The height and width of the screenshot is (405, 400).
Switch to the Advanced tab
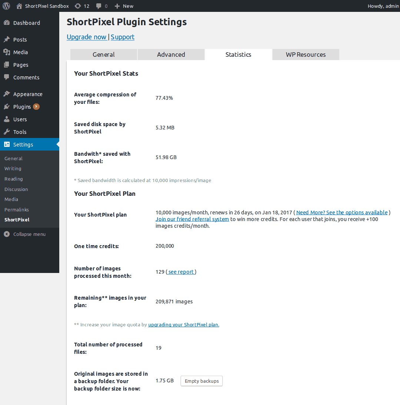tap(171, 55)
